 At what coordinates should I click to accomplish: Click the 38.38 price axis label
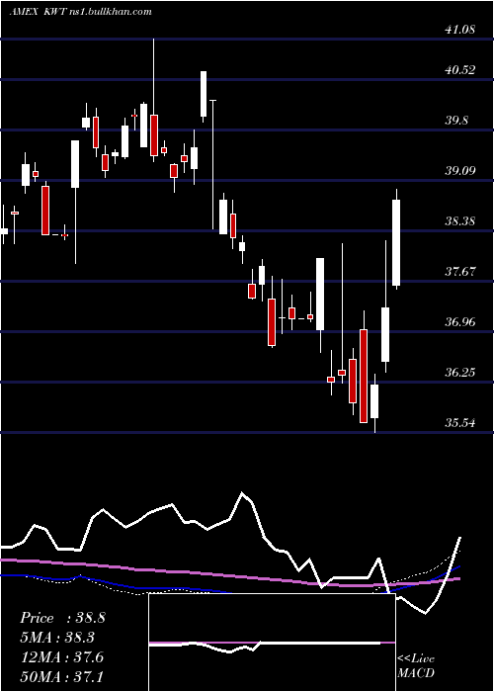coord(460,220)
